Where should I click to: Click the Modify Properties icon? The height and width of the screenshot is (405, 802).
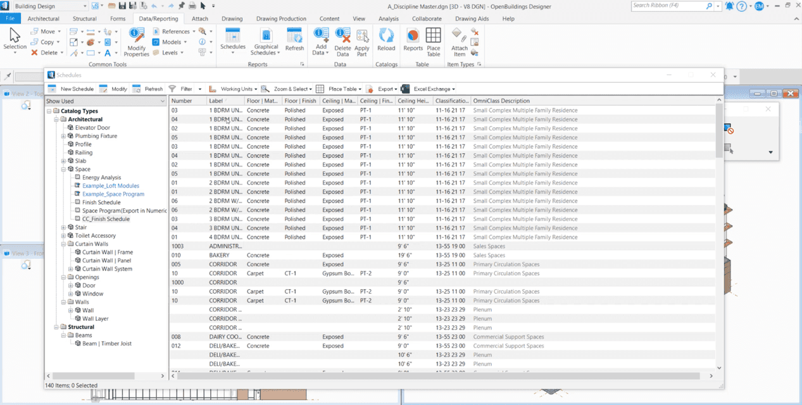pyautogui.click(x=136, y=41)
